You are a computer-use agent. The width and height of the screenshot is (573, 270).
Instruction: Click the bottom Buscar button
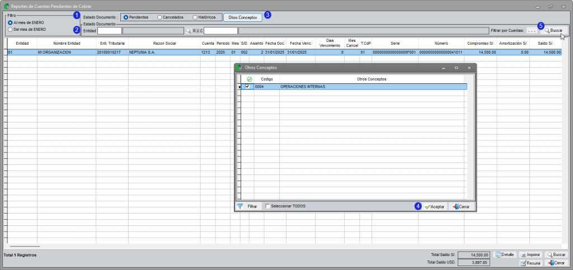[556, 255]
